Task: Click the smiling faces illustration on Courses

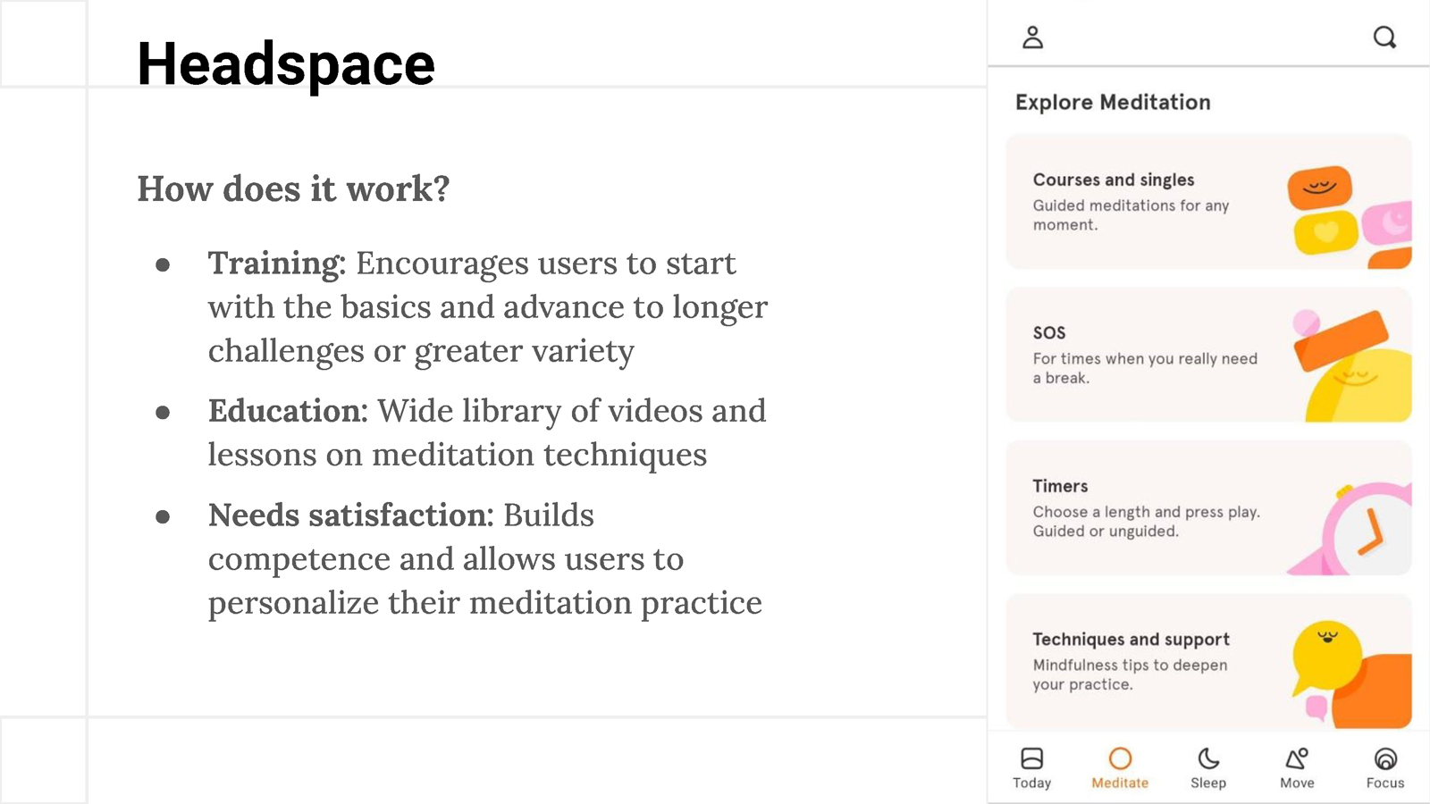Action: click(1350, 216)
